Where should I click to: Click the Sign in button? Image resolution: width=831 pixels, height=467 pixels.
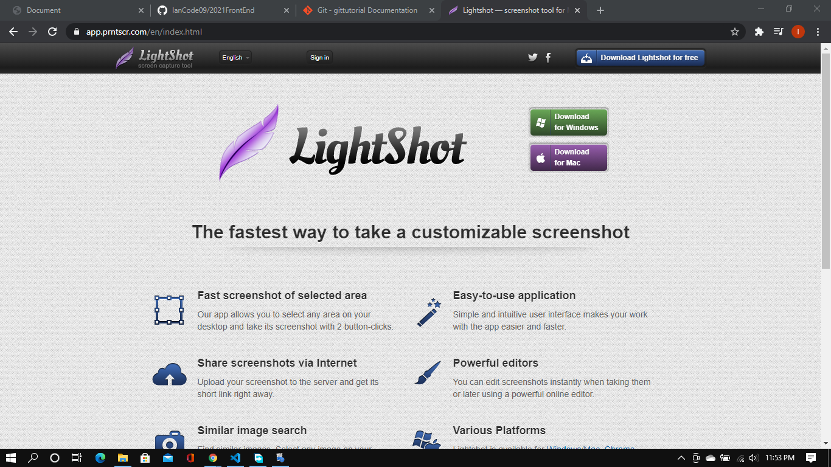click(x=319, y=58)
